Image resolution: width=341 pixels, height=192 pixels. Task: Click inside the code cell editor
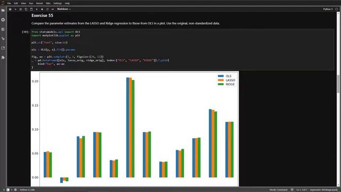pyautogui.click(x=182, y=50)
